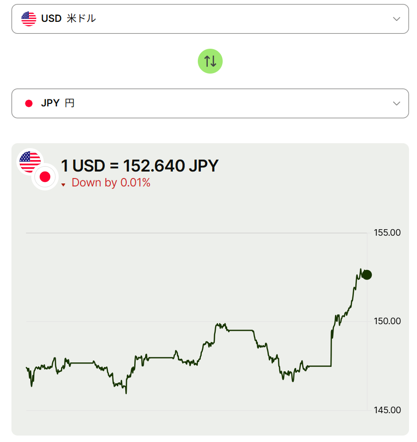Click the 150.00 axis label
This screenshot has width=417, height=442.
coord(387,321)
